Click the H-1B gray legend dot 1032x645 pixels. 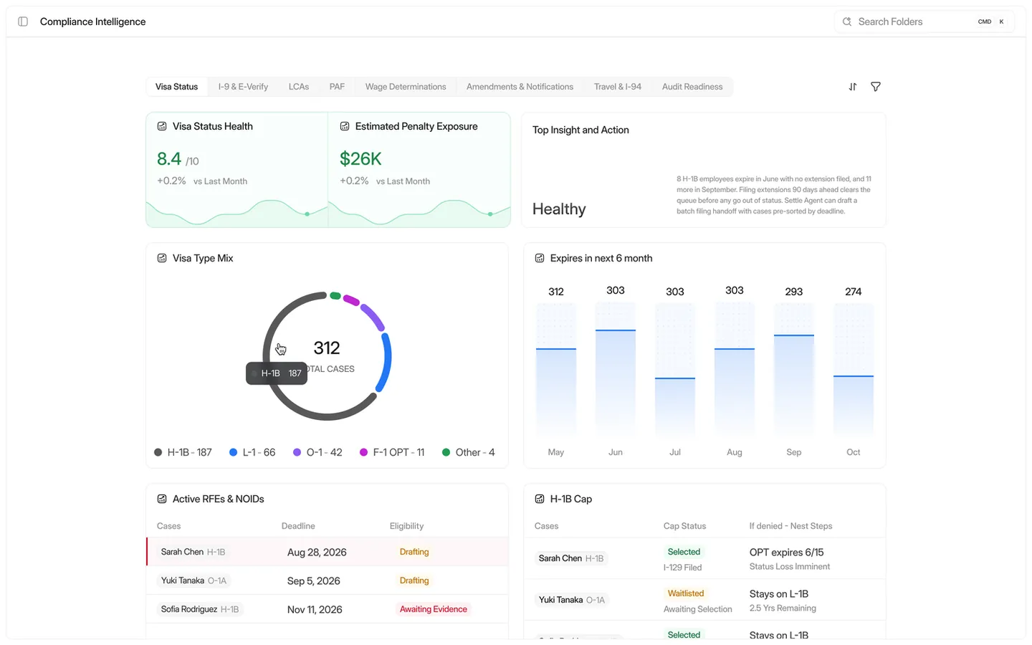pyautogui.click(x=158, y=452)
